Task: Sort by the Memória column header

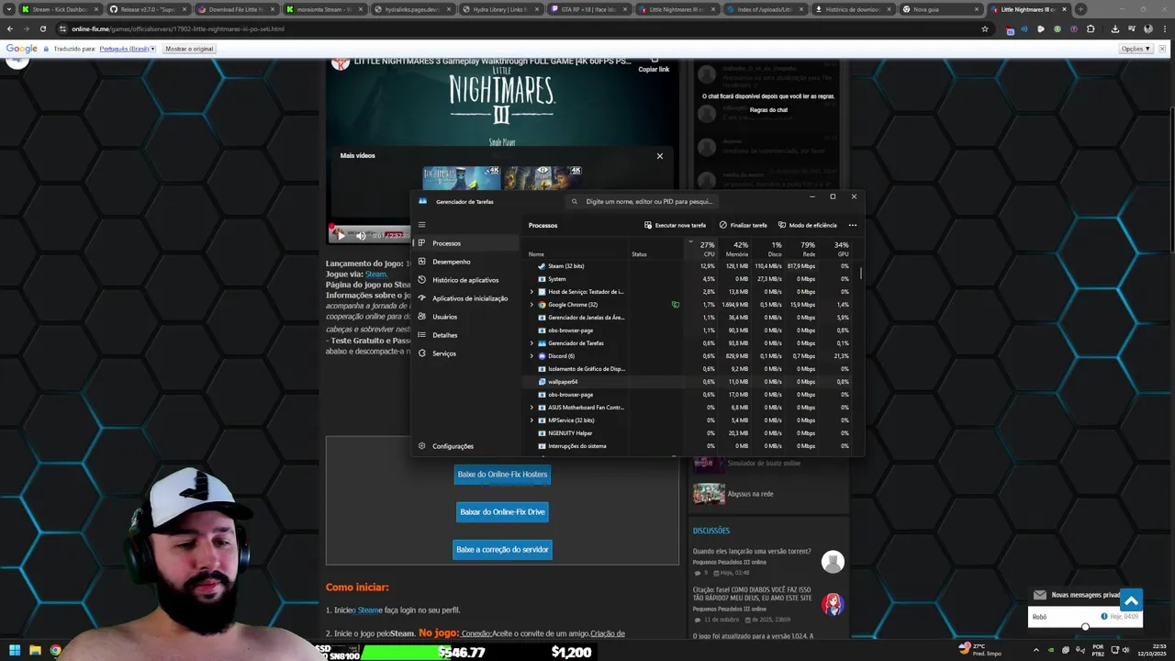Action: (x=735, y=249)
